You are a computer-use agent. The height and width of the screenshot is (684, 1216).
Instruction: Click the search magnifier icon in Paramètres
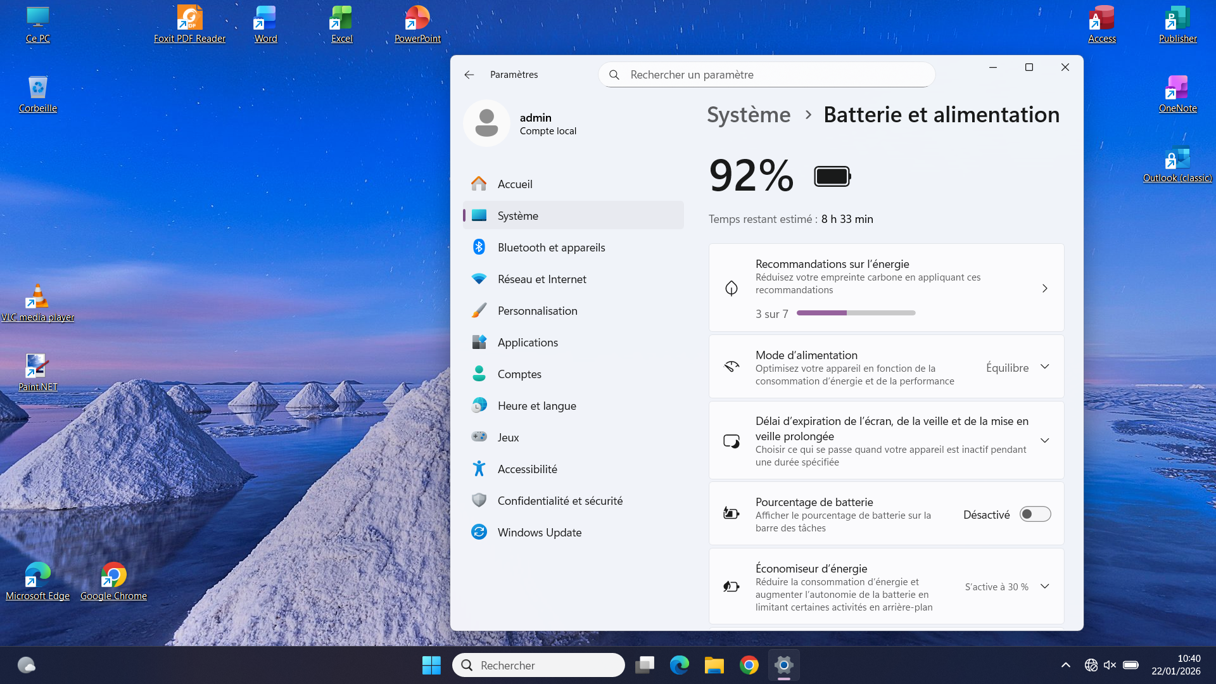(614, 75)
